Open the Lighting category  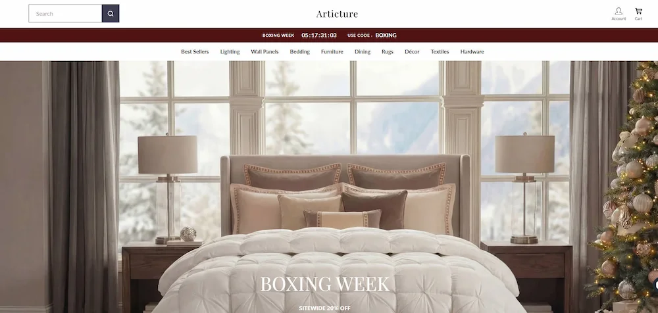[x=230, y=51]
